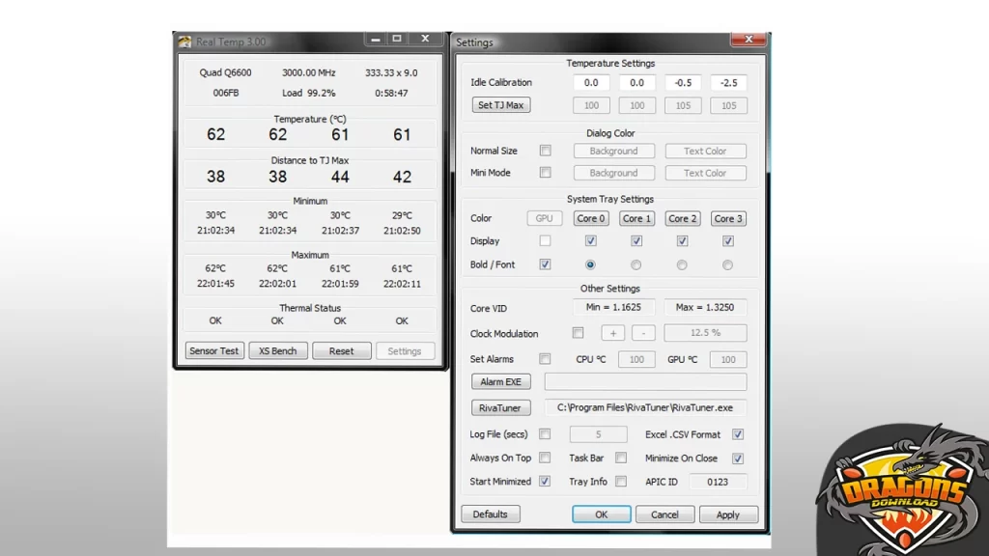
Task: Select the Core 0 Bold/Font radio button
Action: coord(590,264)
